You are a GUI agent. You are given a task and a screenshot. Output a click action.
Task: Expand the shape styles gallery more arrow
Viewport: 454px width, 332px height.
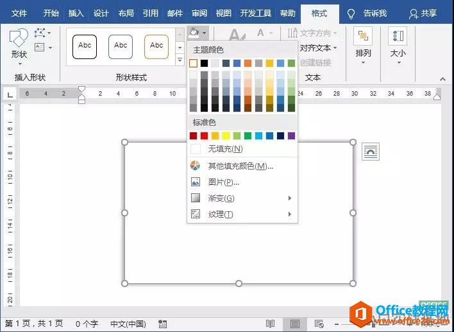tap(180, 60)
